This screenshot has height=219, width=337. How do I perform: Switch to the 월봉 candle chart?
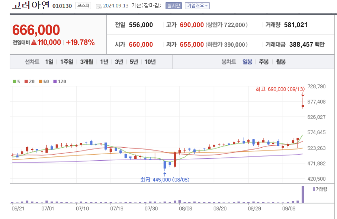pos(281,62)
